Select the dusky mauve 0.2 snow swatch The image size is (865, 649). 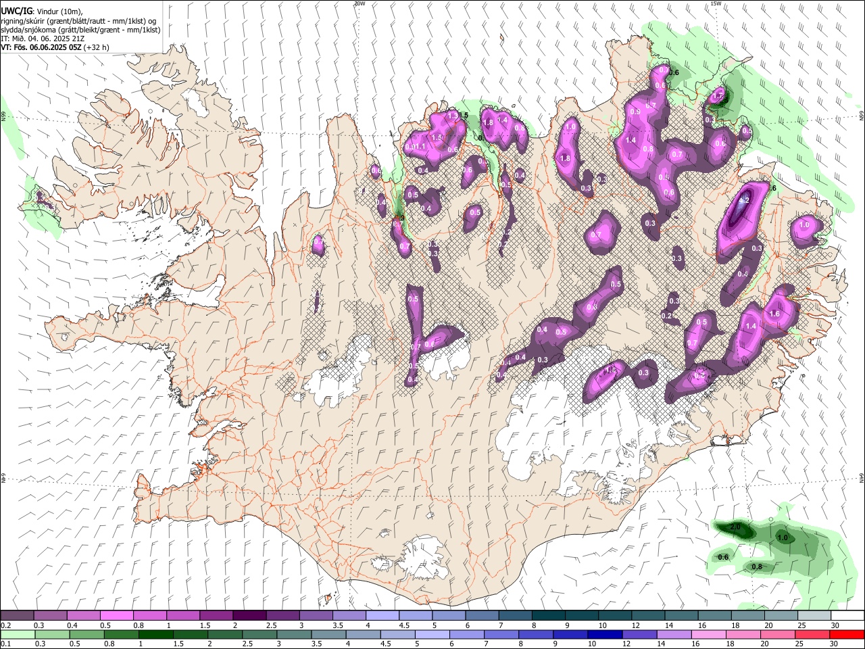tap(18, 616)
